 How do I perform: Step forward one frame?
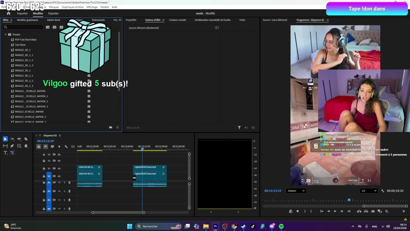pos(342,211)
